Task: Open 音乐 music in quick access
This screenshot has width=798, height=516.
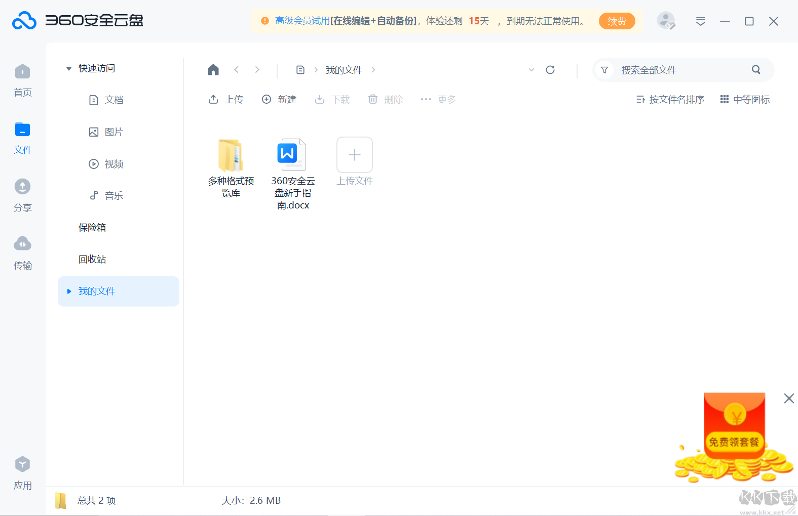Action: click(x=106, y=196)
